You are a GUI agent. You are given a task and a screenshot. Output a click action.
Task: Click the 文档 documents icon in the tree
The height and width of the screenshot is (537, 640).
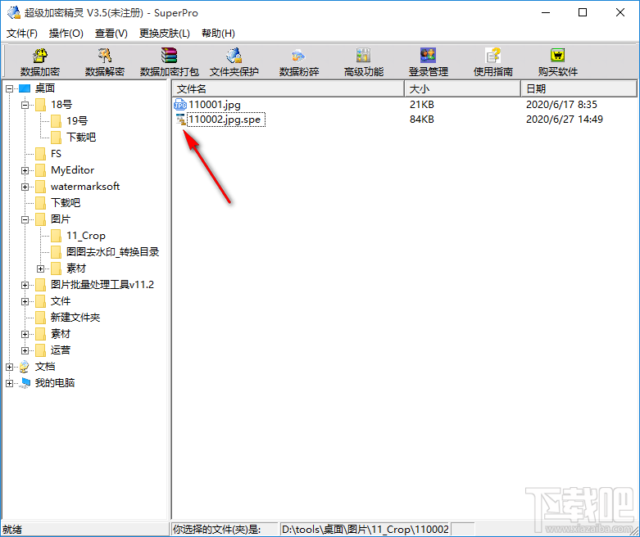(25, 367)
